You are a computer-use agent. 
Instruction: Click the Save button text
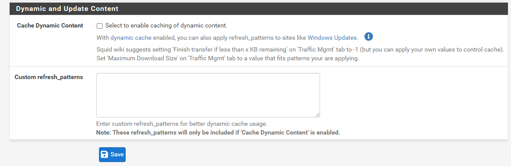pos(117,155)
